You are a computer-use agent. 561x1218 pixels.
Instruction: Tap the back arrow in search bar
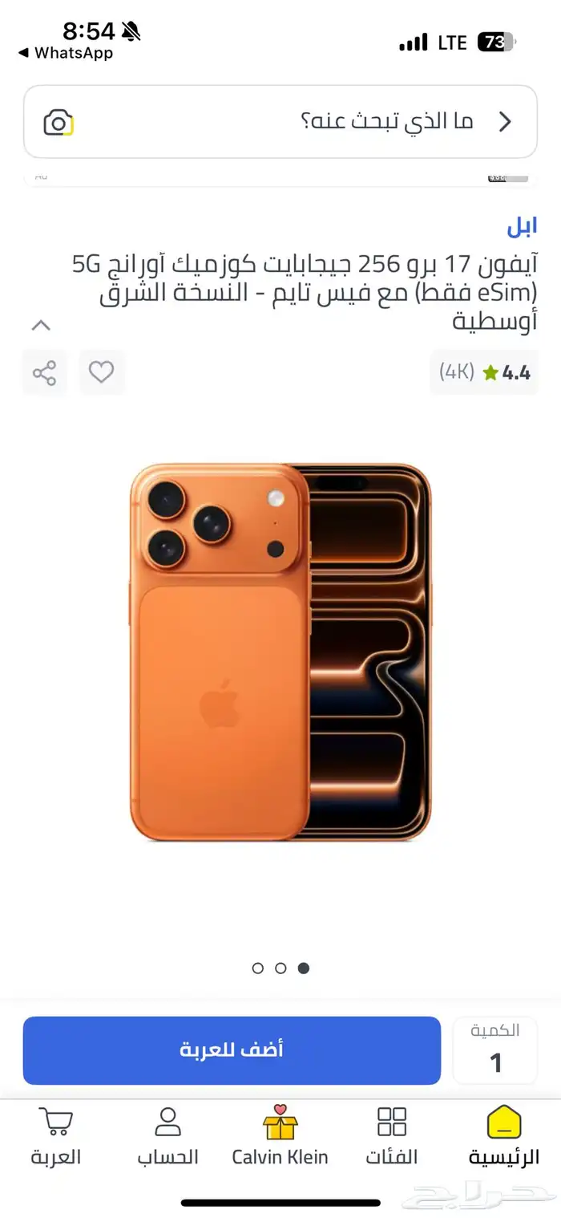click(x=505, y=122)
